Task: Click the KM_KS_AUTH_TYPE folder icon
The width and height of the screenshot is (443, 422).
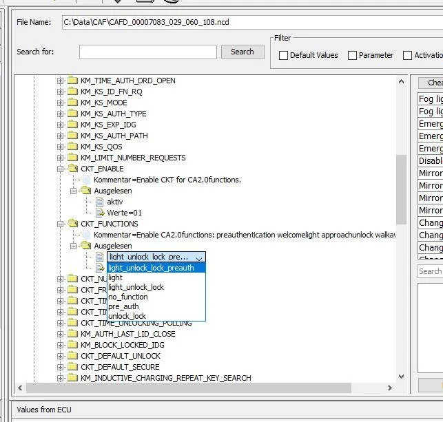Action: click(72, 114)
